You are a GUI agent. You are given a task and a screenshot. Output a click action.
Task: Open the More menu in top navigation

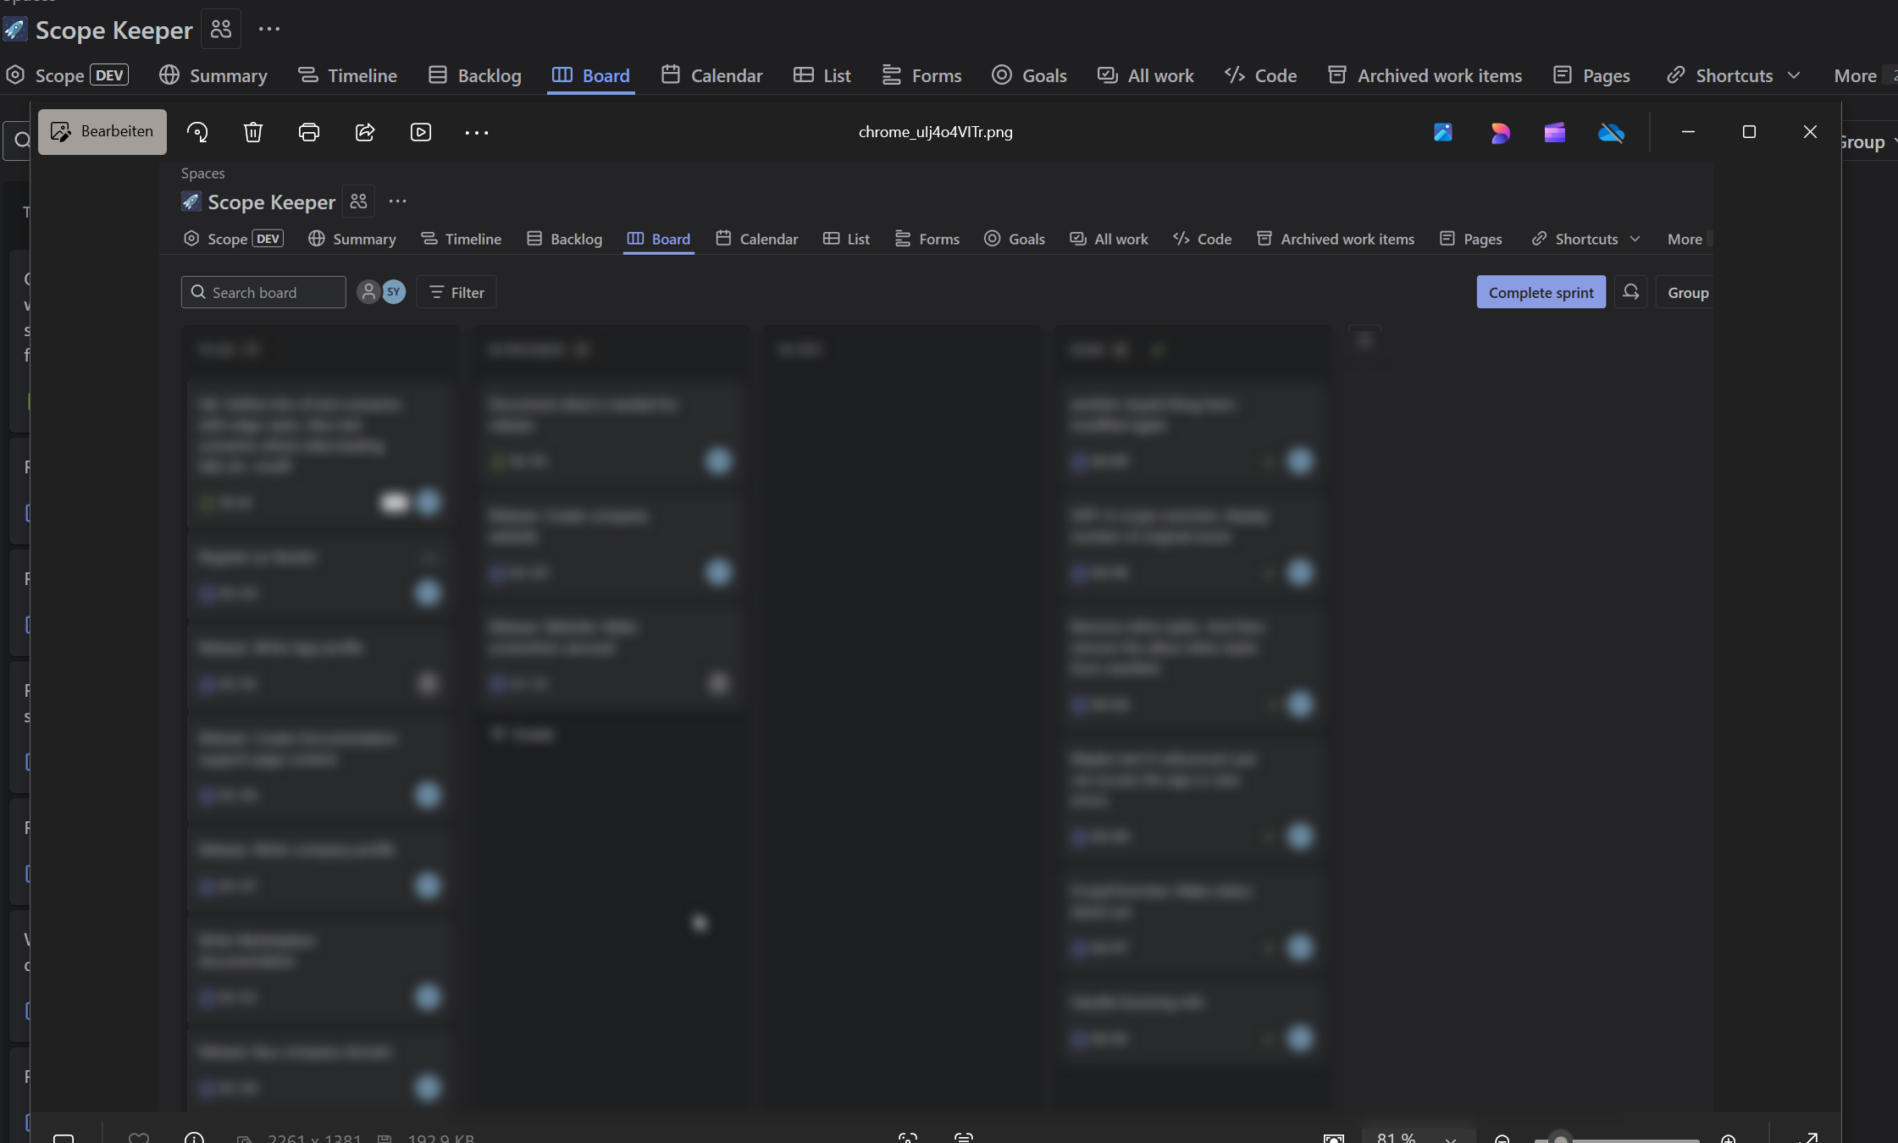(x=1855, y=75)
